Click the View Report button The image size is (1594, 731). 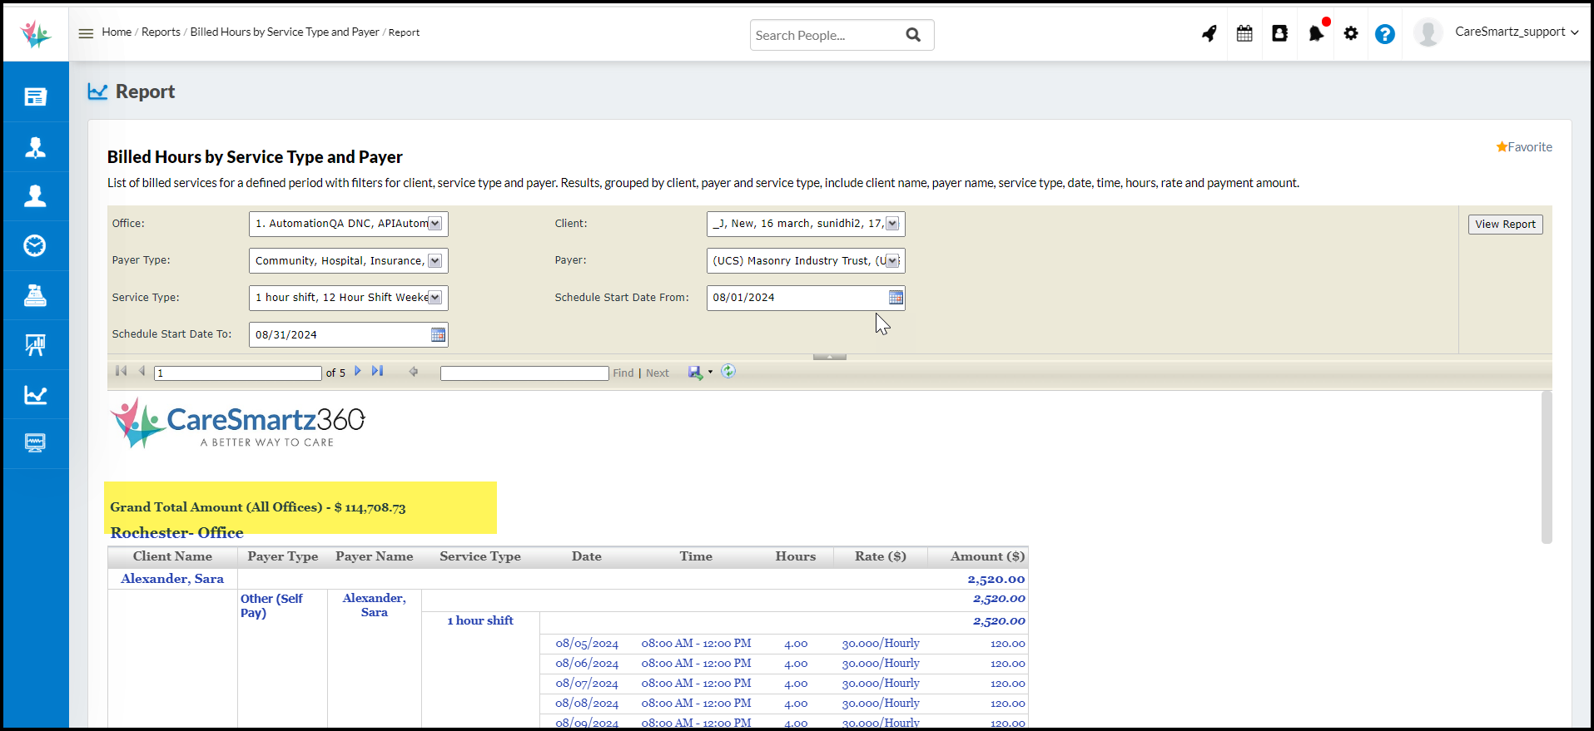[1505, 225]
